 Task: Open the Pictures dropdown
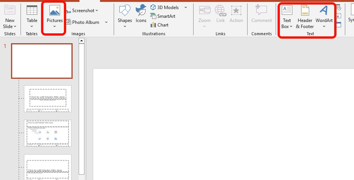click(x=55, y=26)
